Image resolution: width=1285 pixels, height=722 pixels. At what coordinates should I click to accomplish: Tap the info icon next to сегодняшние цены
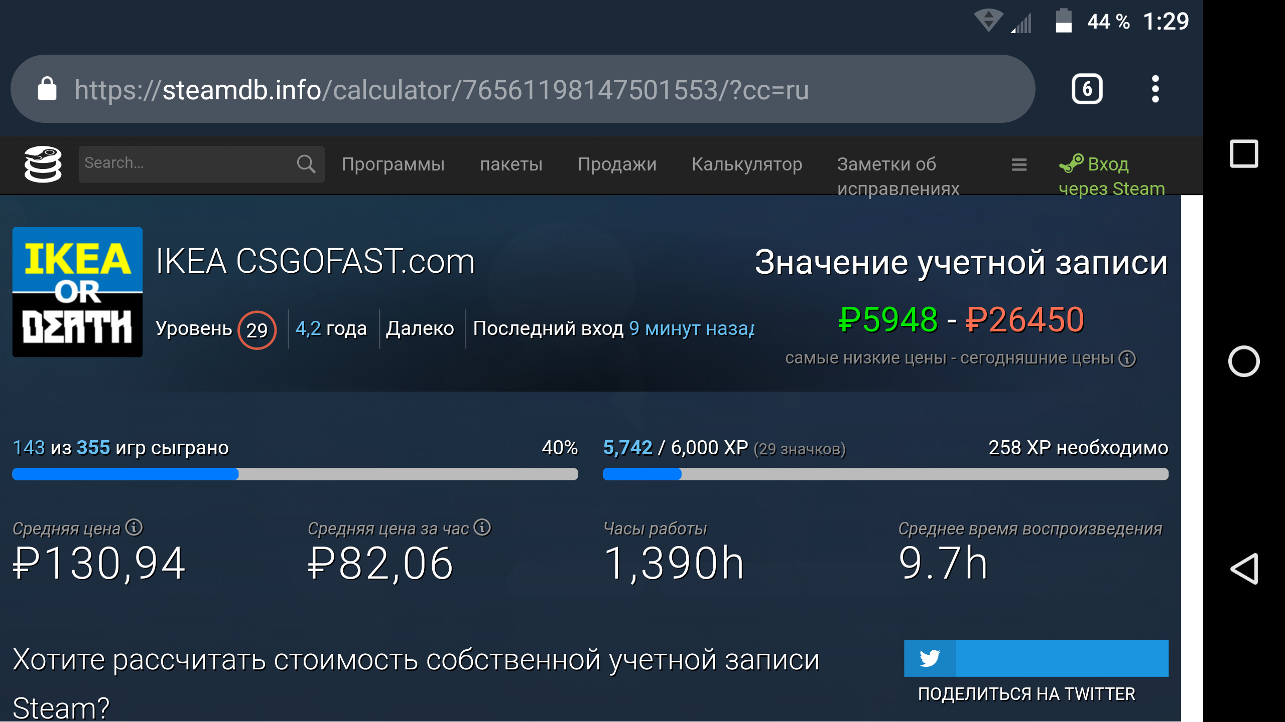[x=1127, y=358]
